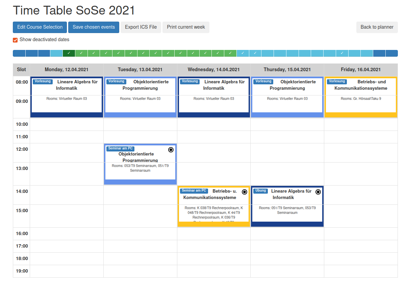The image size is (407, 281).
Task: Click the Vorlesung badge on Monday's lecture
Action: (x=43, y=81)
